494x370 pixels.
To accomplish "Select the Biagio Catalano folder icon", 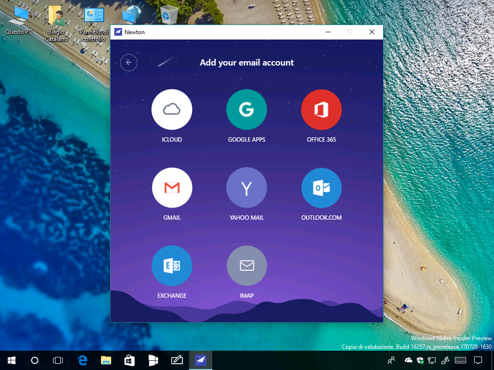I will (56, 25).
